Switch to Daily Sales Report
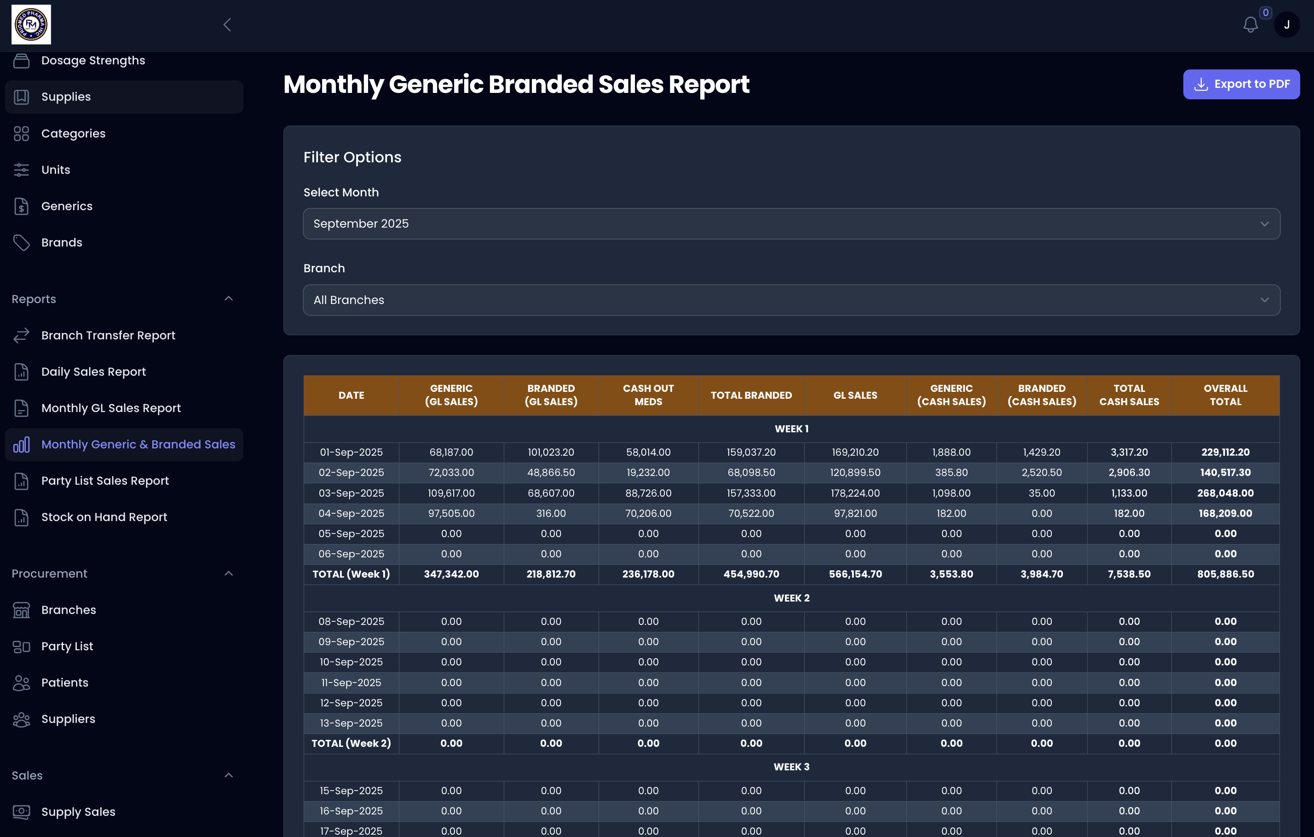Image resolution: width=1314 pixels, height=837 pixels. [93, 371]
